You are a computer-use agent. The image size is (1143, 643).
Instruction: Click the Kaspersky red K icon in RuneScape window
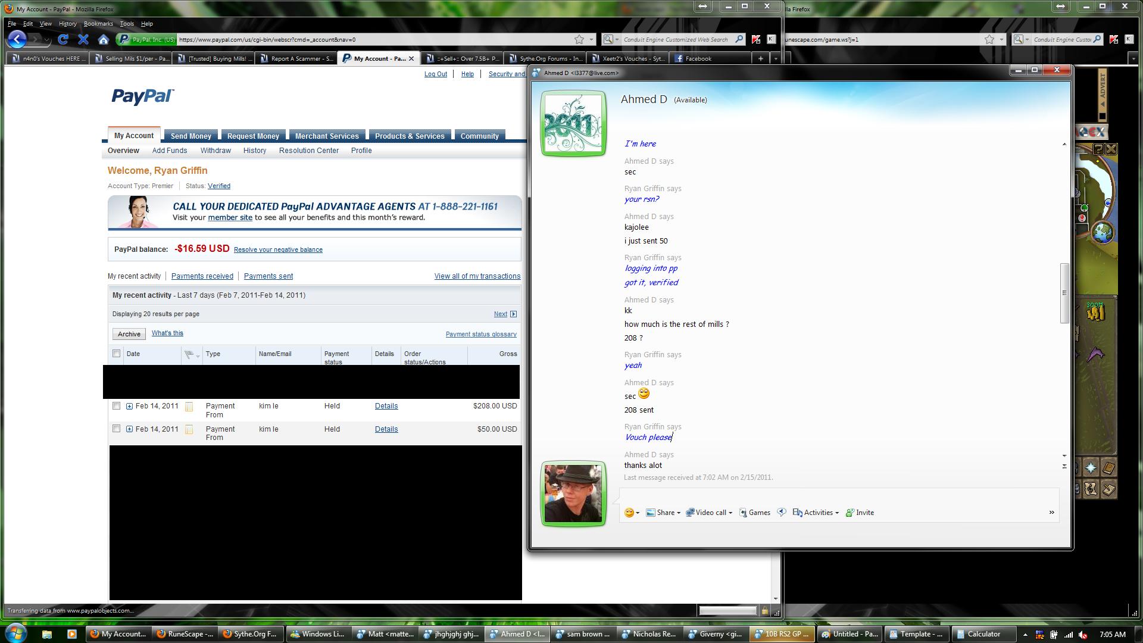pos(1114,39)
